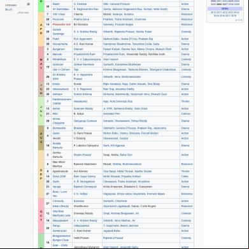The image size is (249, 249).
Task: Open the Romance genre link in the Pournami row
Action: pos(187,19)
